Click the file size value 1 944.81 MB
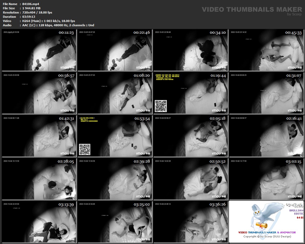This screenshot has width=305, height=244. tap(31, 8)
